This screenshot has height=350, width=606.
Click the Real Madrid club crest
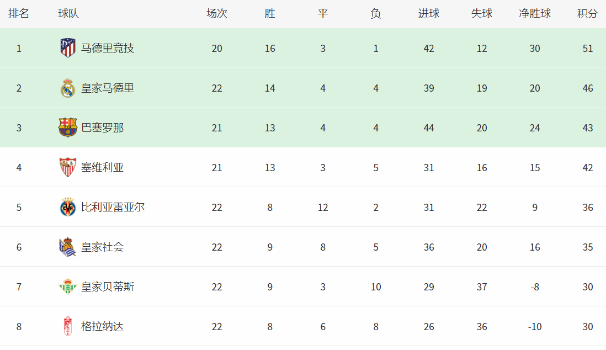(x=68, y=88)
